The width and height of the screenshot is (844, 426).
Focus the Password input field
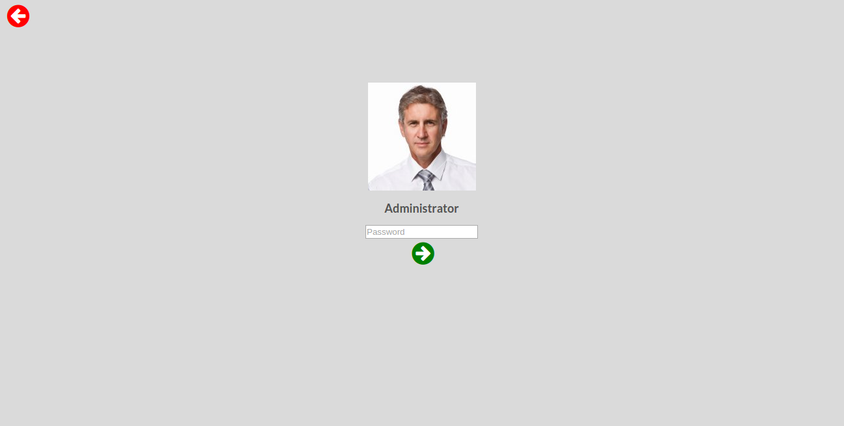point(421,232)
